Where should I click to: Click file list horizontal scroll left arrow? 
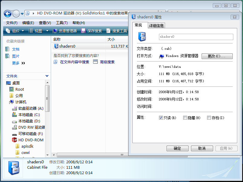pos(54,155)
